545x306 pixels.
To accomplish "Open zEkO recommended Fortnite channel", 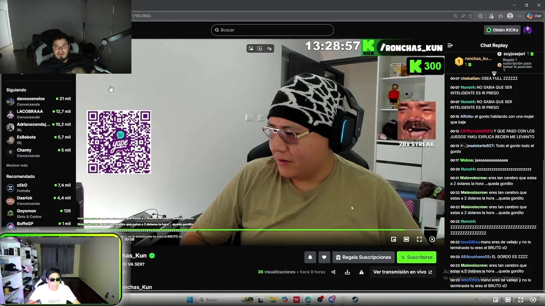I will pos(38,188).
